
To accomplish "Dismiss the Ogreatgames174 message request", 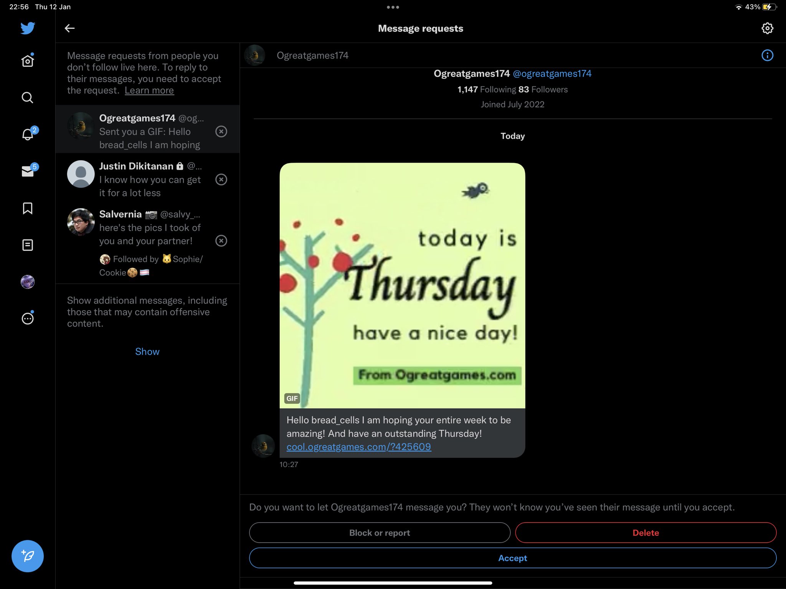I will (221, 132).
